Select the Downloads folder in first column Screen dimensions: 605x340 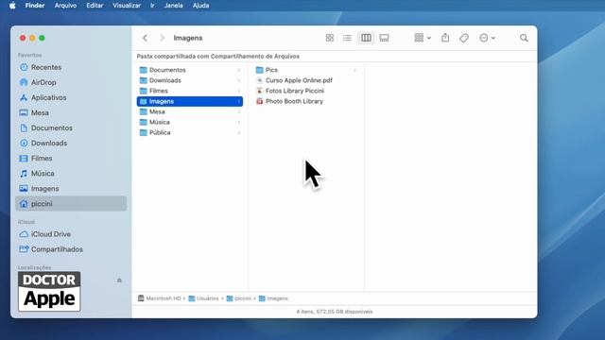(190, 80)
